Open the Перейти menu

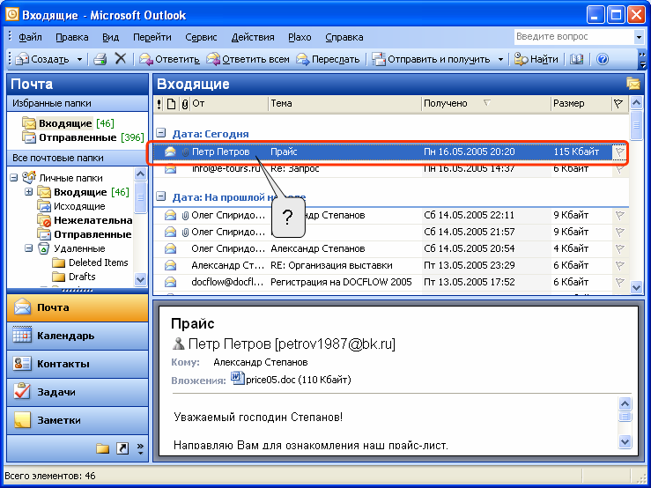pos(152,37)
